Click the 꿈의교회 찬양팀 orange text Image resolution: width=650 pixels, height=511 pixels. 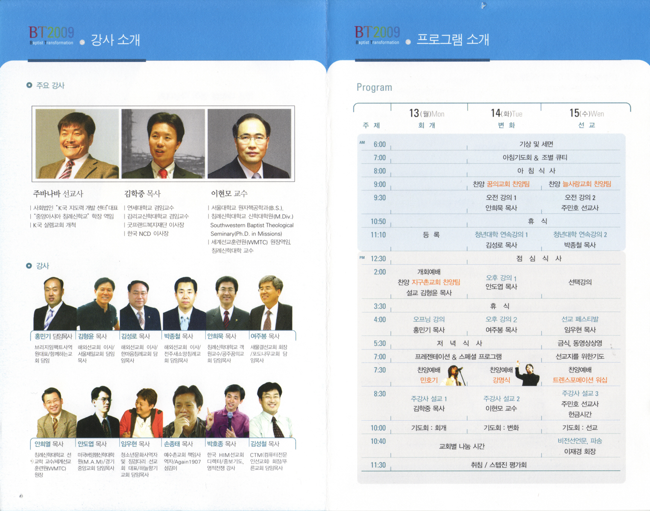click(x=508, y=184)
